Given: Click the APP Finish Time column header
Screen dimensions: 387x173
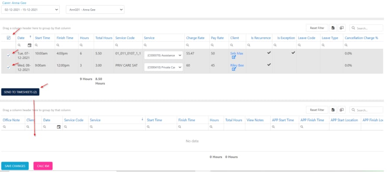Looking at the screenshot, I should coord(312,120).
